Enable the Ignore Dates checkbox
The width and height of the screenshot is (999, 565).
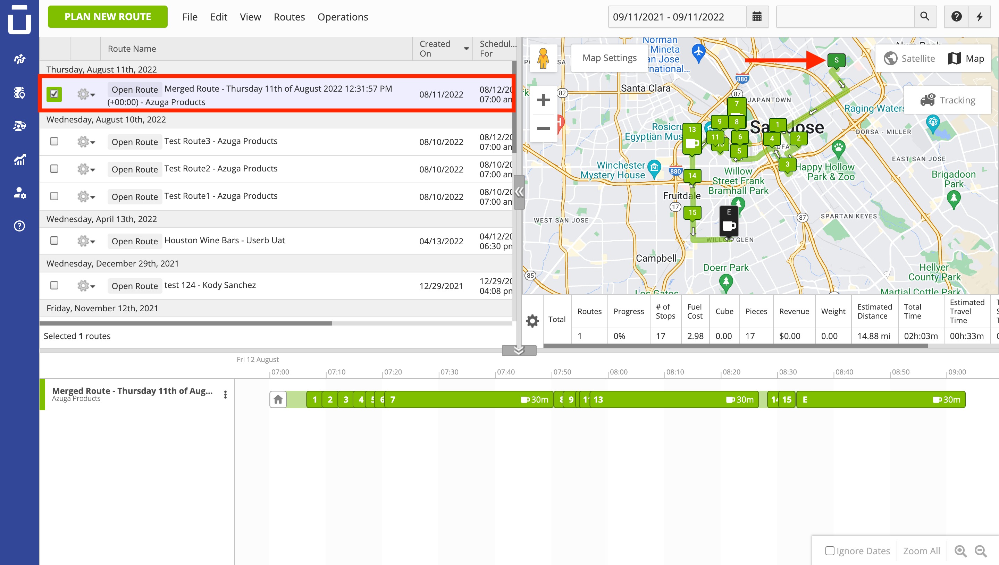[830, 551]
